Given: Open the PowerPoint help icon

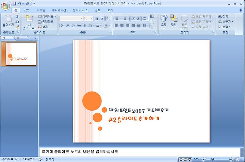Looking at the screenshot, I should (x=241, y=10).
